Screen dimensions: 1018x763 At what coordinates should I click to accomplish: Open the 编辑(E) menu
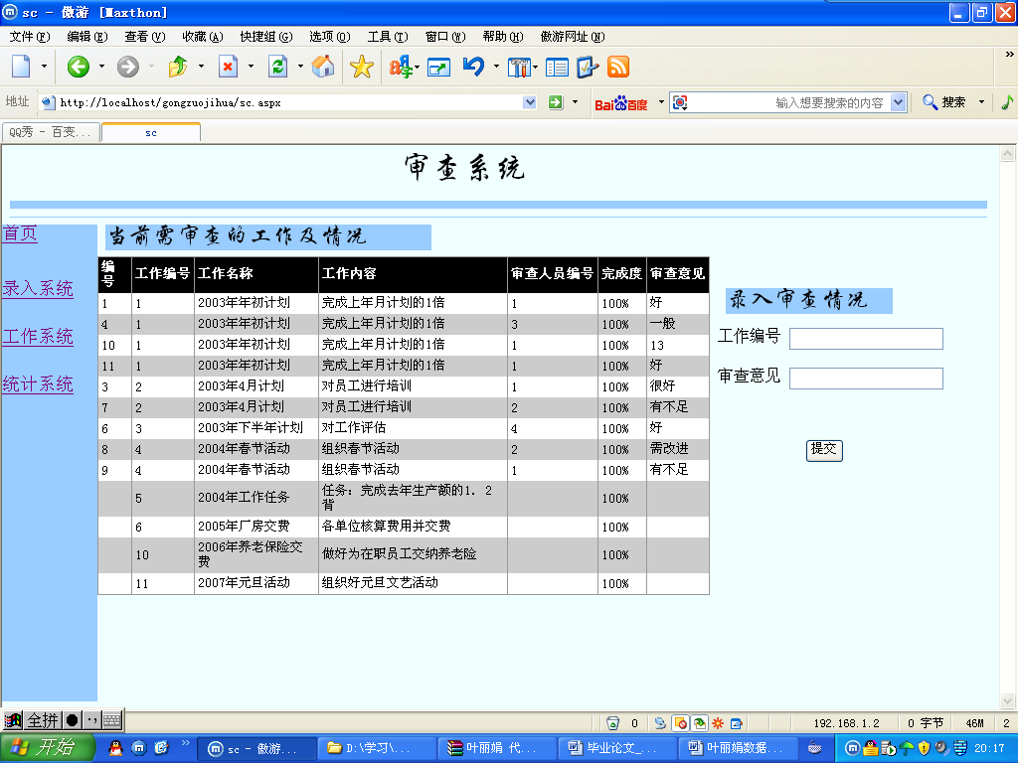[x=87, y=37]
